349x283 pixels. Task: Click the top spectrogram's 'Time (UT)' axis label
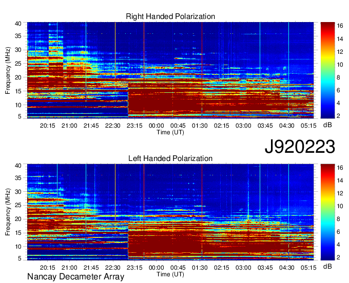click(170, 132)
